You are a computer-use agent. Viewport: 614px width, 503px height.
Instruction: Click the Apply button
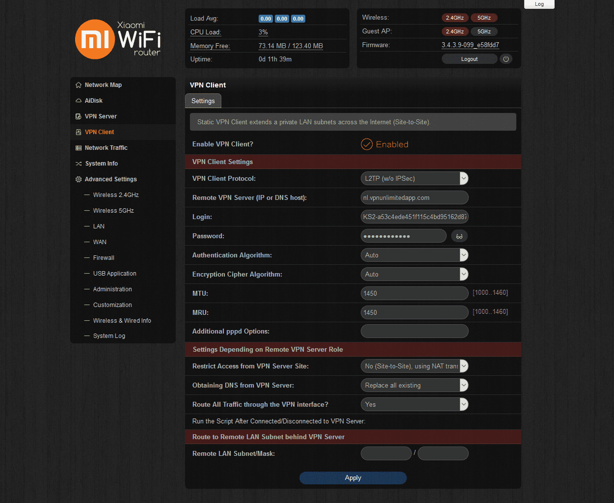353,477
